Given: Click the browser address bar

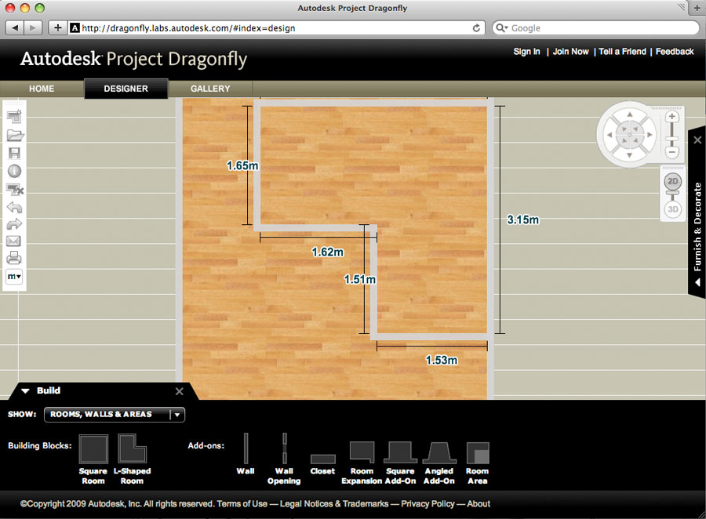Looking at the screenshot, I should point(277,28).
